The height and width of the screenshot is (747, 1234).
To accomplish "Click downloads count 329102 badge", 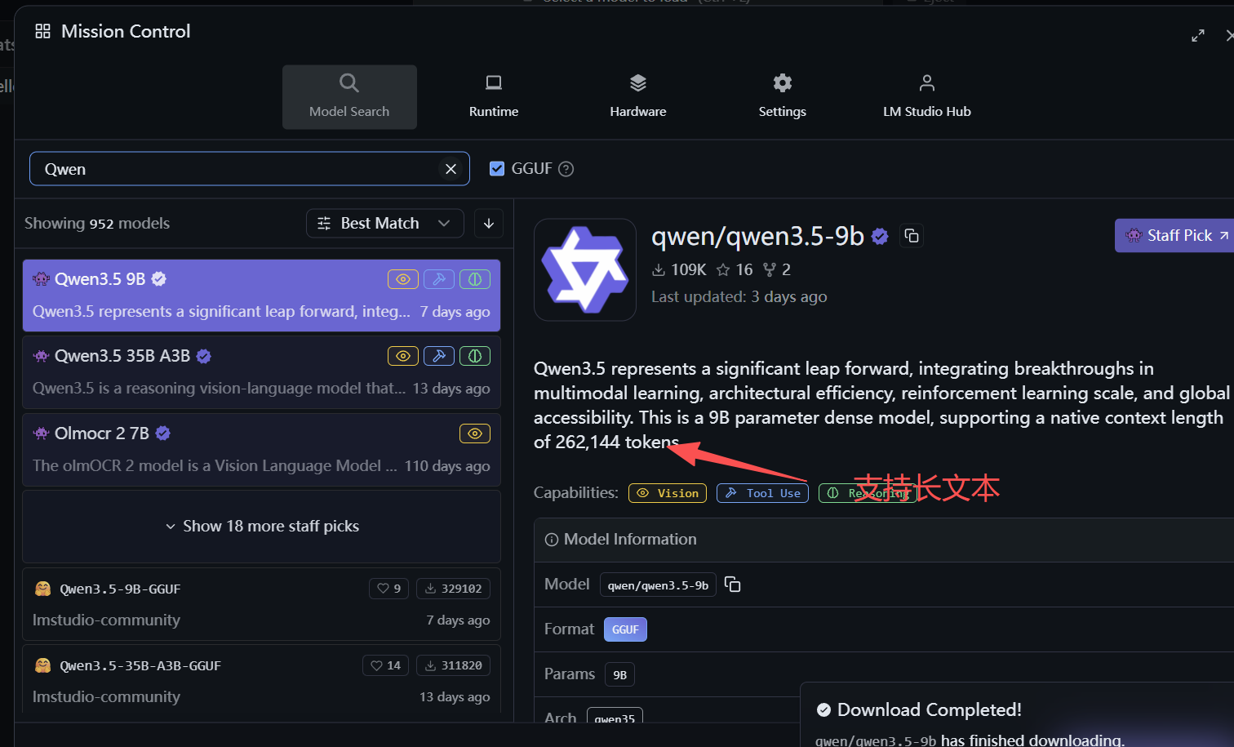I will (453, 589).
